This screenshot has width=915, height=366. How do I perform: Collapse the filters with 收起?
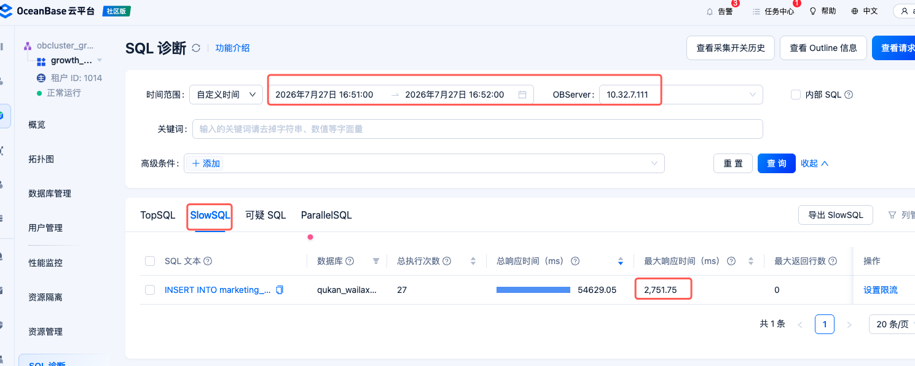pyautogui.click(x=815, y=163)
